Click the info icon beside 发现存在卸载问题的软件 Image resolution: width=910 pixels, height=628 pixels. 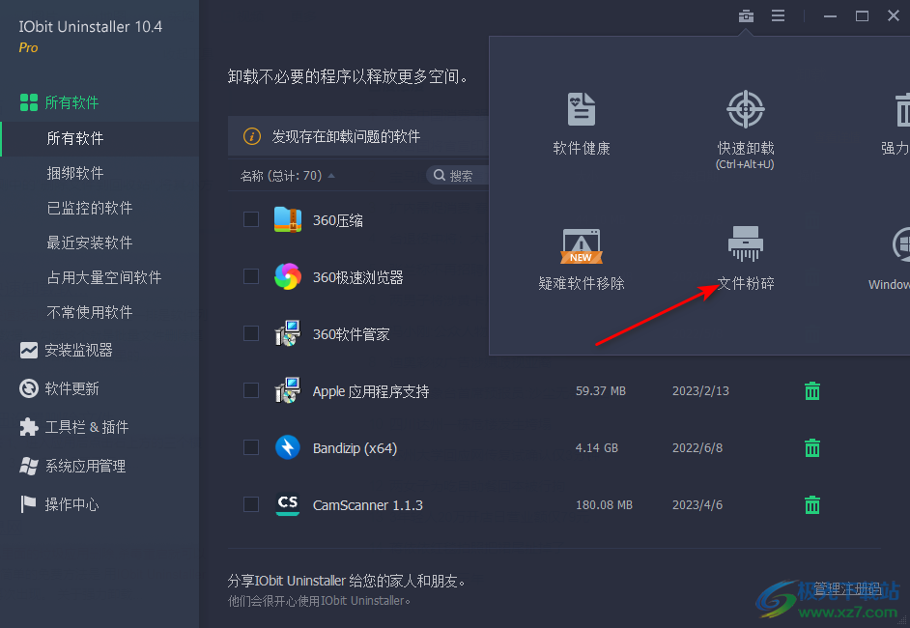(252, 136)
